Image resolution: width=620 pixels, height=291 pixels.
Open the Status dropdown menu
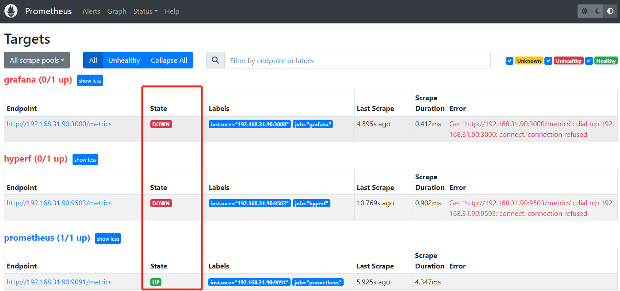pos(145,11)
